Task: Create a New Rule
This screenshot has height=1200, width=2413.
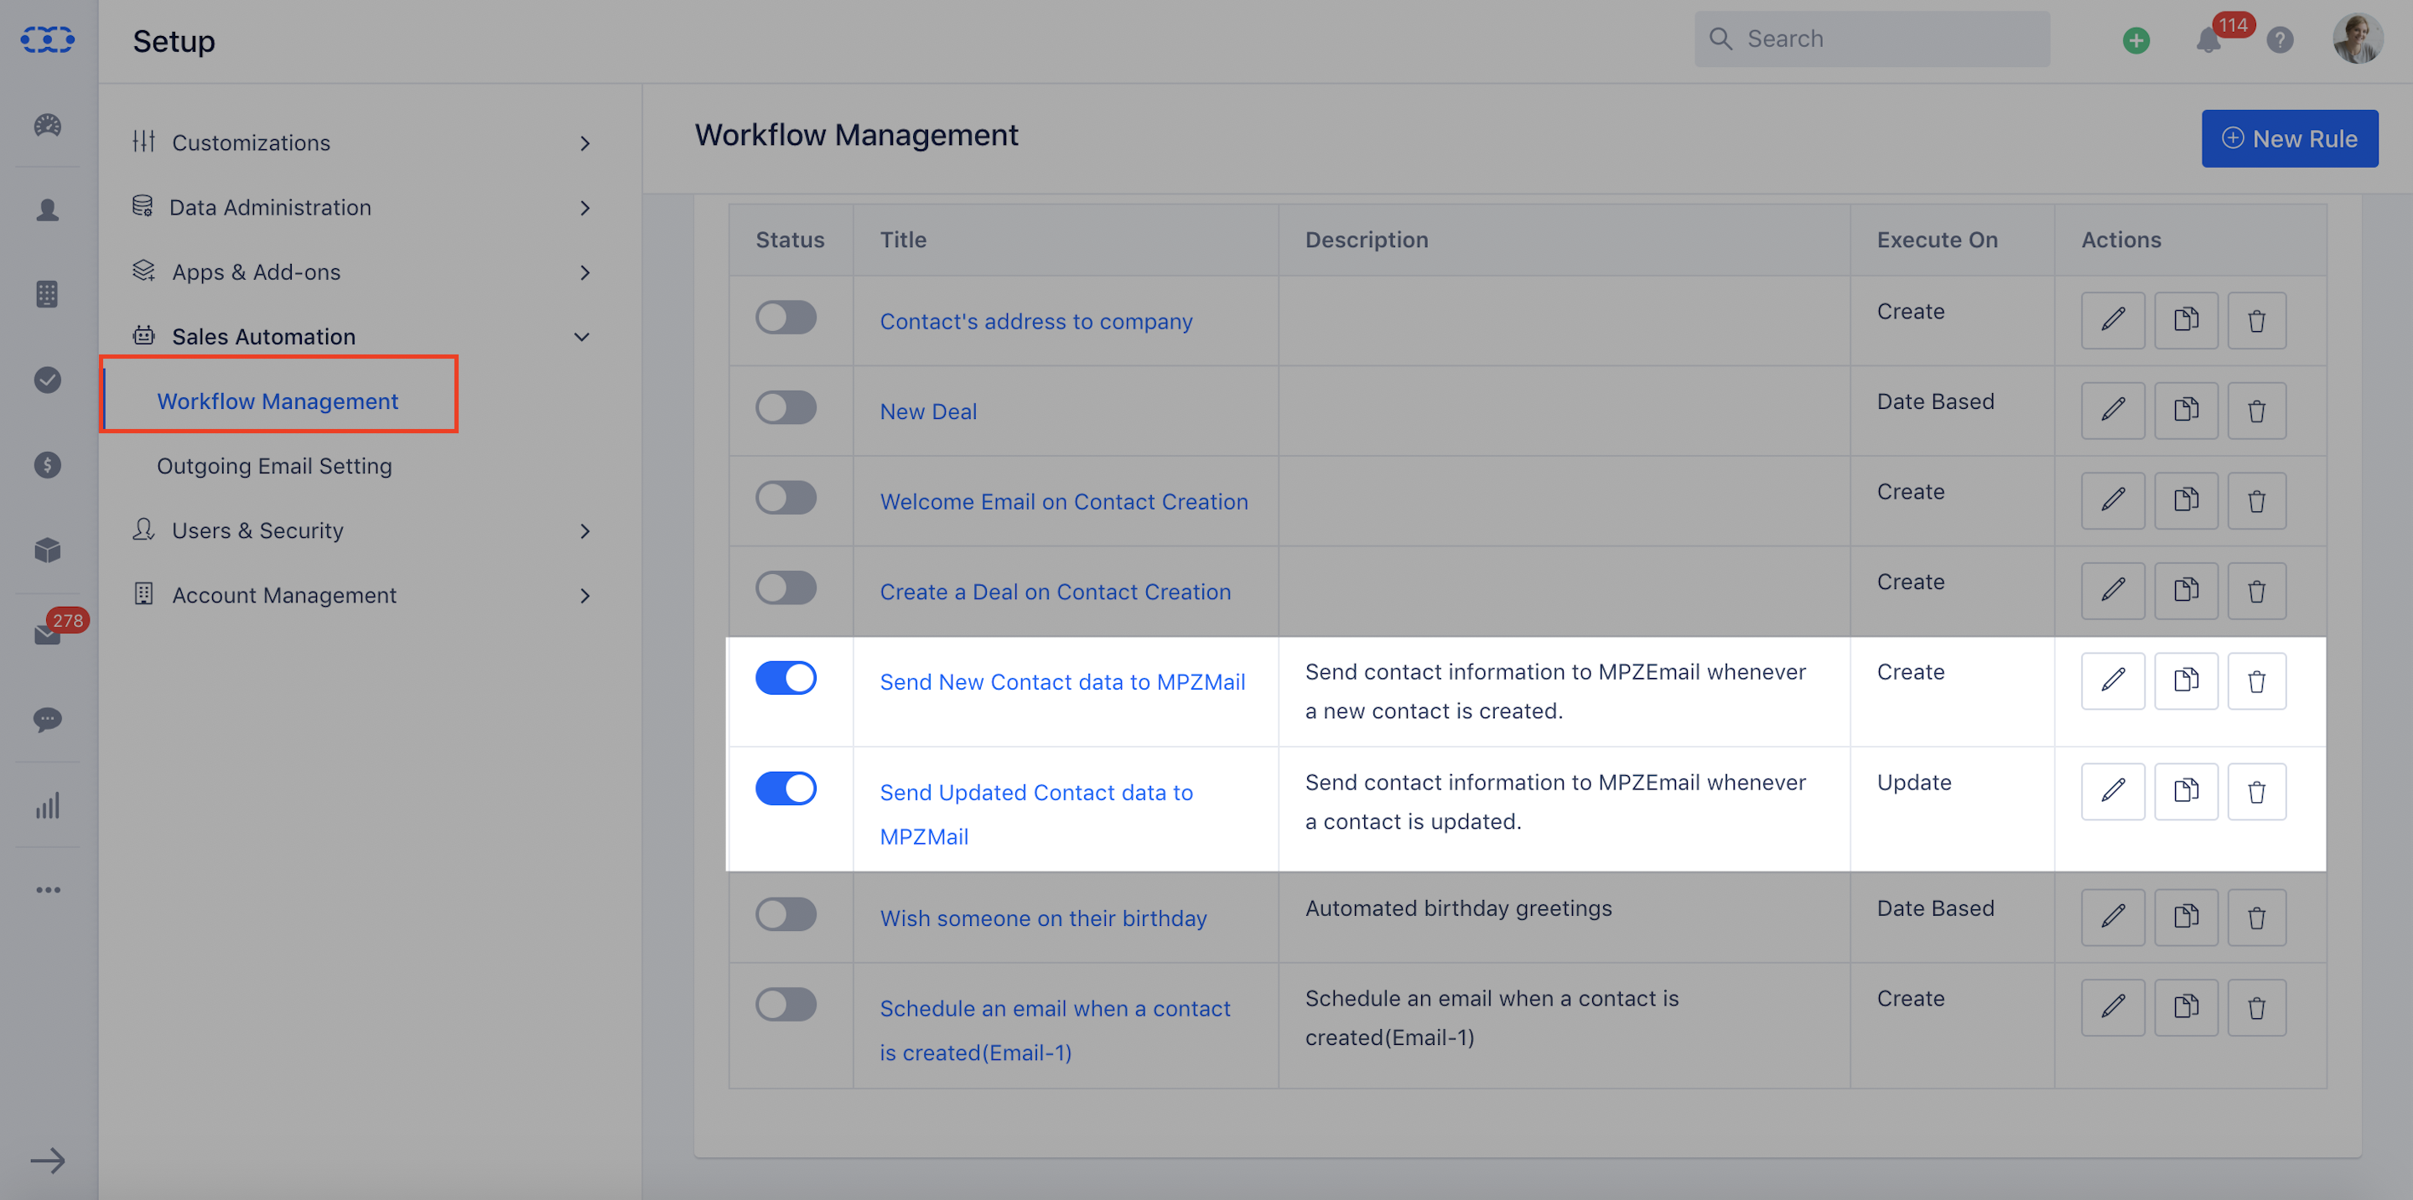Action: click(2290, 138)
